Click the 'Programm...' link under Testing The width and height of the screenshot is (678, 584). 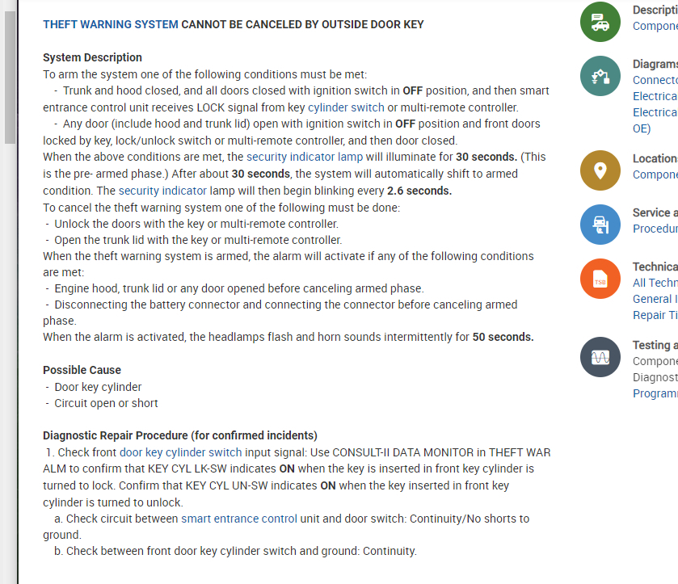coord(655,393)
